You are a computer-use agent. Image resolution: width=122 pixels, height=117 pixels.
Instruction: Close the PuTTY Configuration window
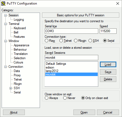click(x=118, y=3)
